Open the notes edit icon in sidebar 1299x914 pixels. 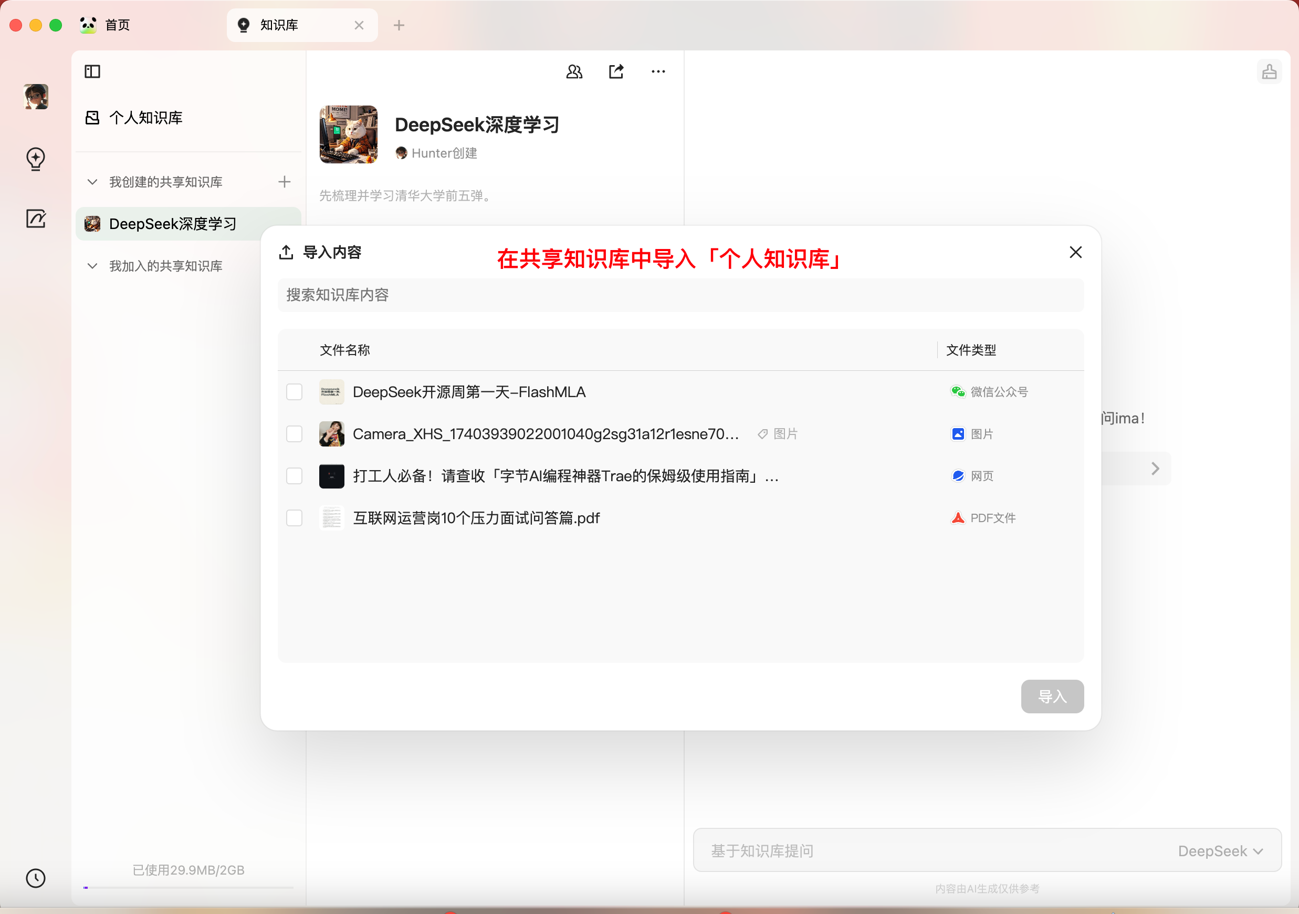[x=36, y=219]
